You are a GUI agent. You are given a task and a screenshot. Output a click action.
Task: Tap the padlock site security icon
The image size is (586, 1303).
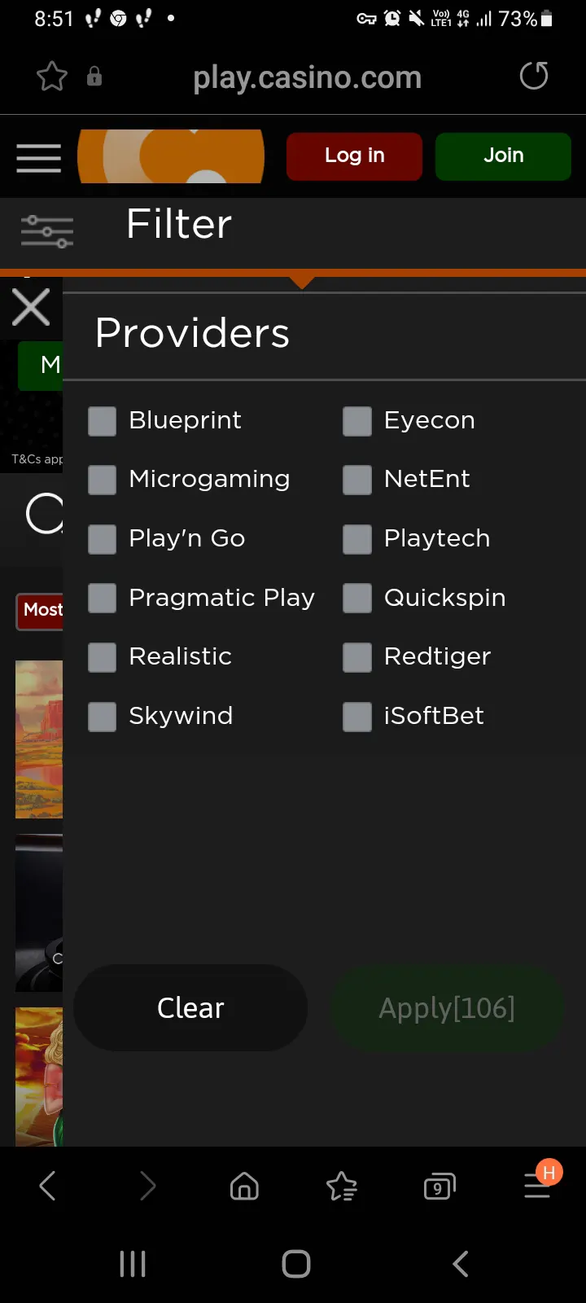[x=94, y=77]
